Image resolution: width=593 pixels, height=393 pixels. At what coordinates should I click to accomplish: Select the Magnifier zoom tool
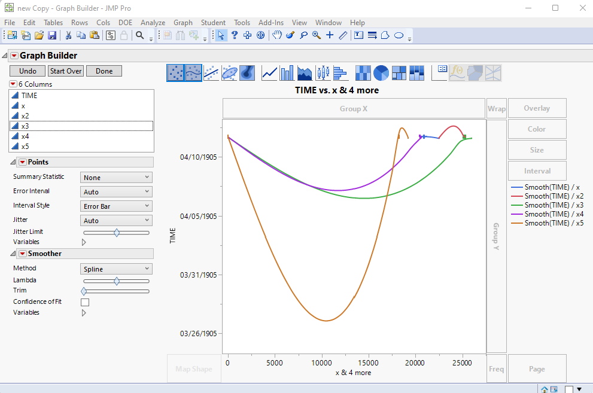point(317,35)
